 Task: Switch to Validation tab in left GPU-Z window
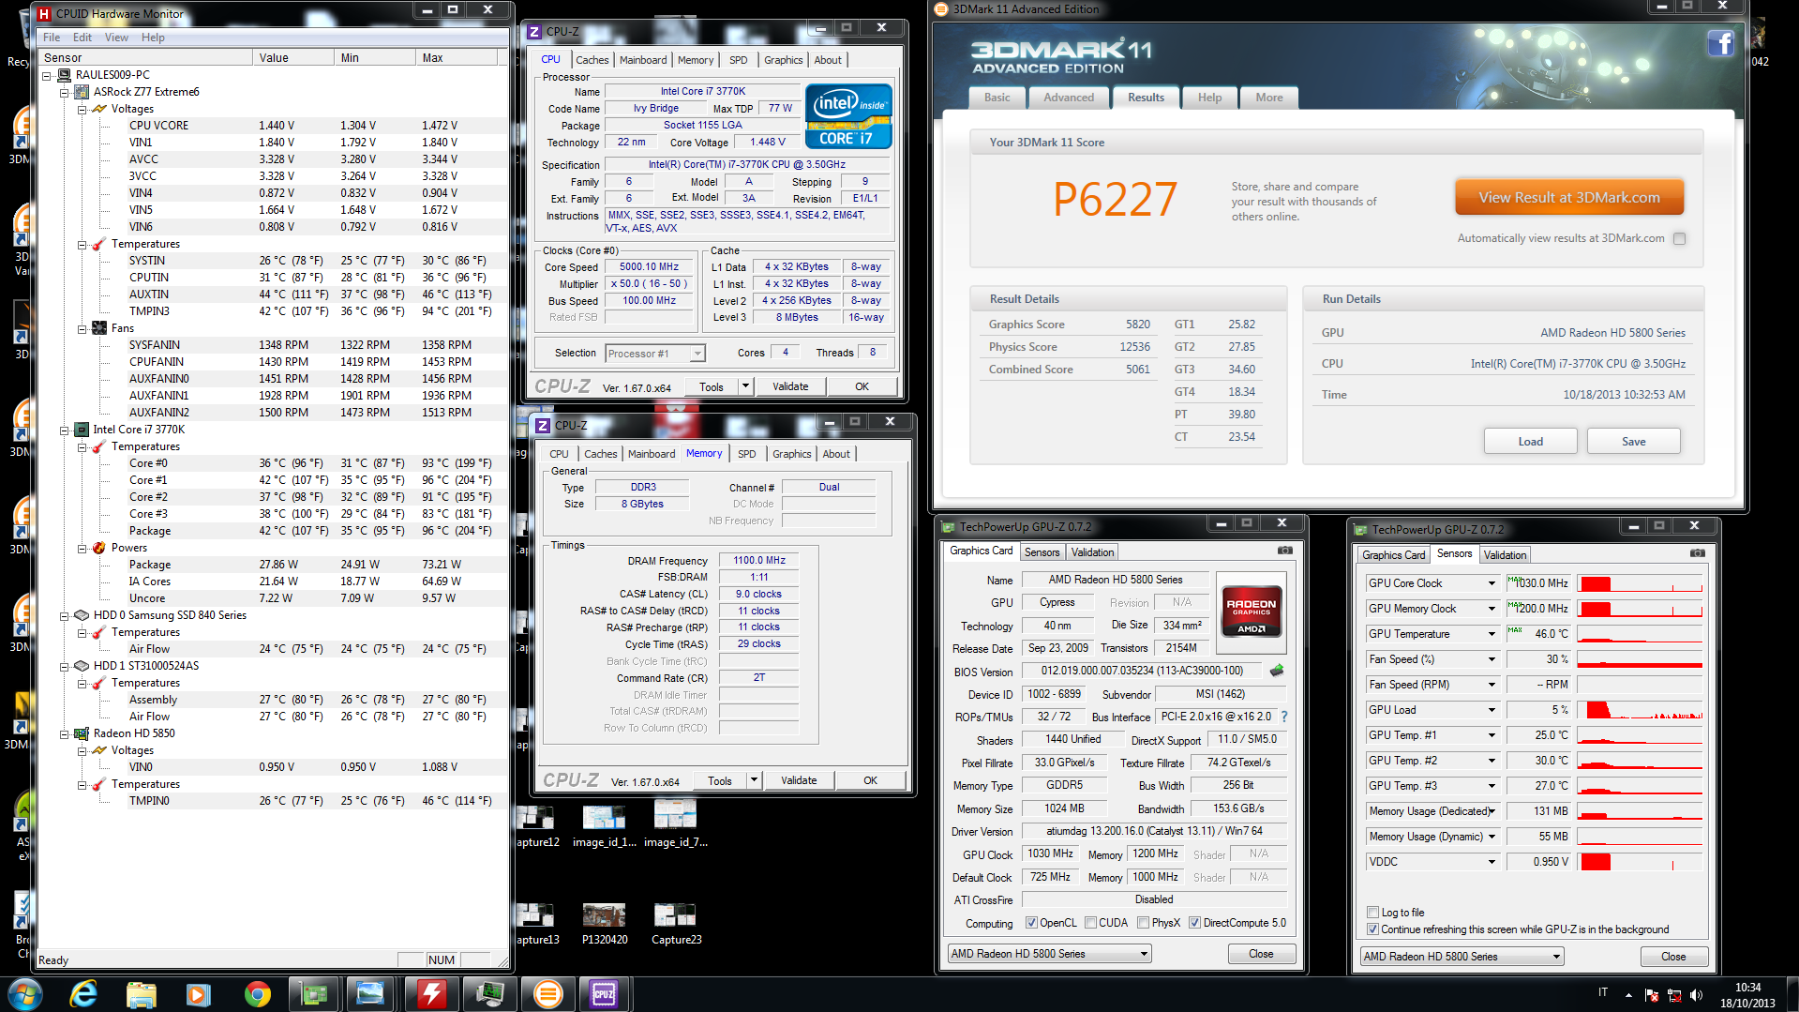(1093, 552)
